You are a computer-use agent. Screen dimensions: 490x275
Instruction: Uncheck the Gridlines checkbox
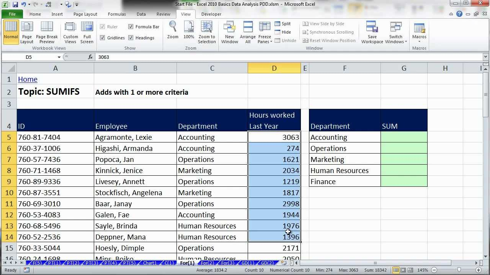(102, 37)
